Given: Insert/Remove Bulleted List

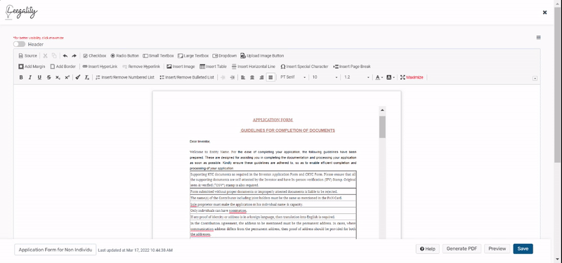Looking at the screenshot, I should click(x=187, y=77).
